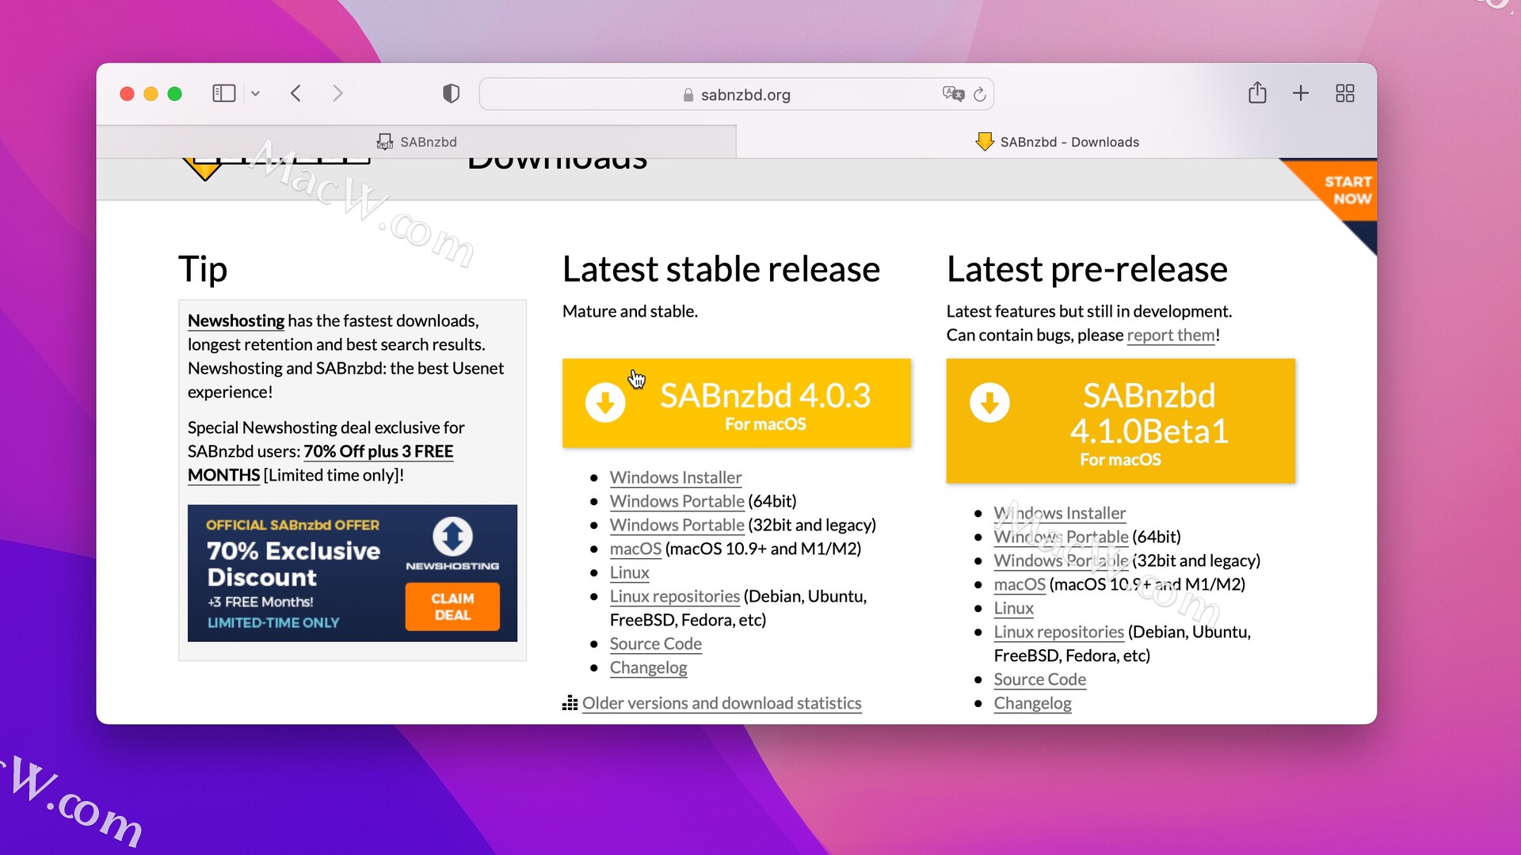Click the SABnzbd 4.1.0Beta1 download button

point(1121,420)
